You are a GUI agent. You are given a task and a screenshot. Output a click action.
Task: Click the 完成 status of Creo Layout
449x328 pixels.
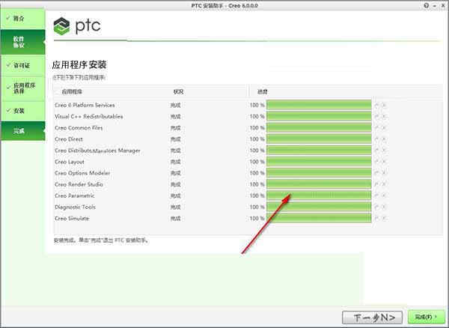pos(176,162)
